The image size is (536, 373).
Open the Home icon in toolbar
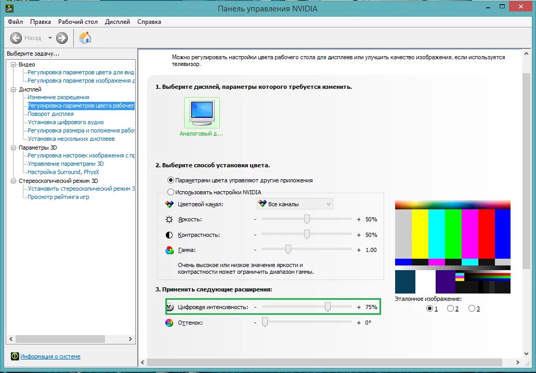[85, 37]
